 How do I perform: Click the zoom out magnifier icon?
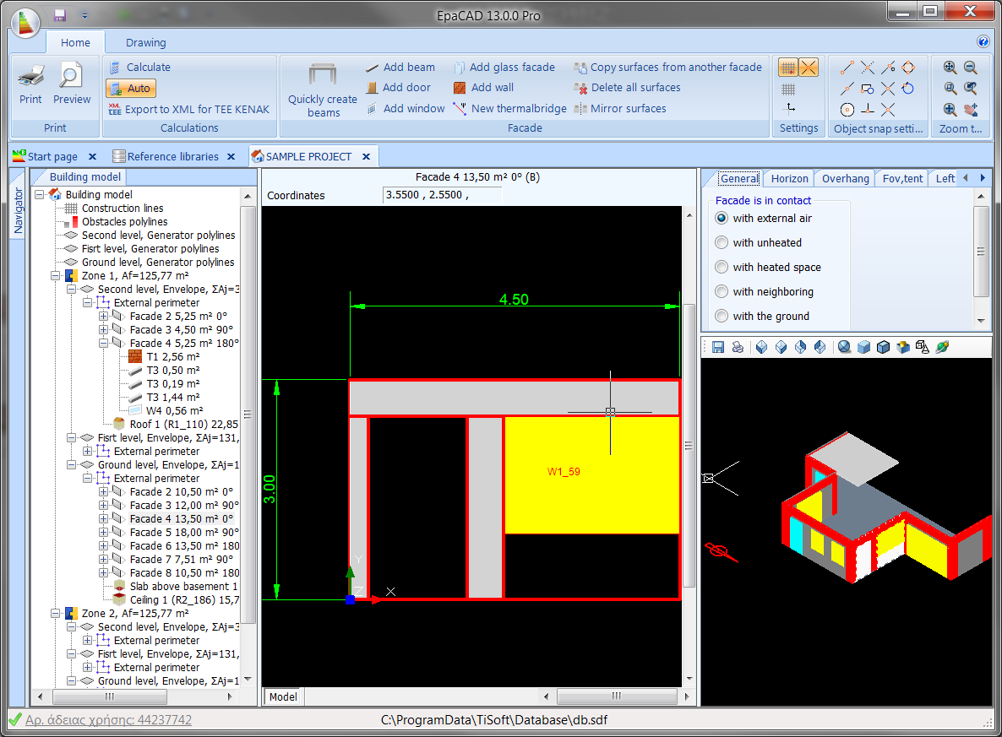(970, 67)
